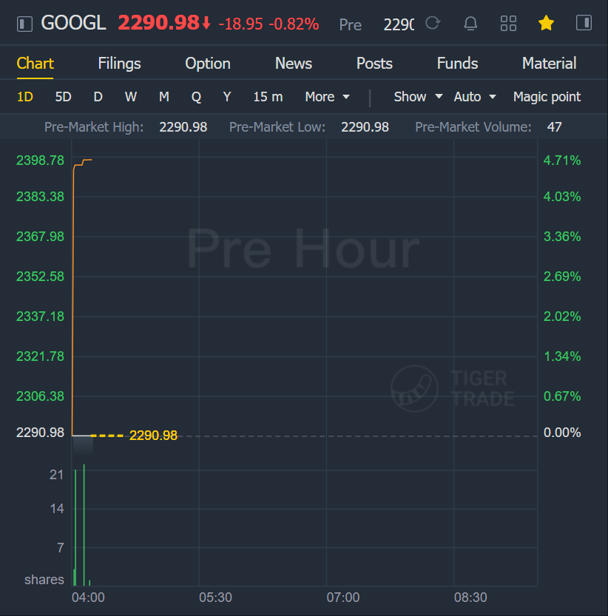Open the Funds tab
The image size is (608, 616).
coord(457,64)
